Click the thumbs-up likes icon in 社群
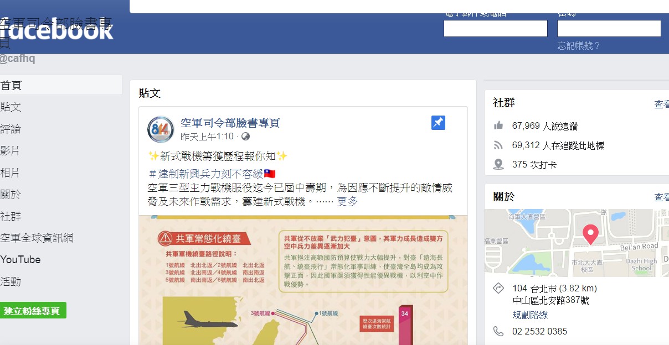Image resolution: width=669 pixels, height=345 pixels. tap(498, 126)
